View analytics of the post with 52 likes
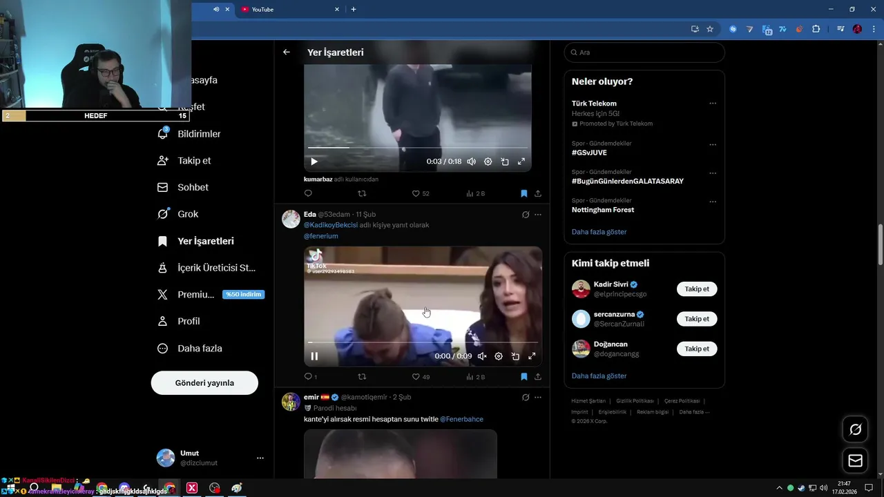 pos(475,193)
